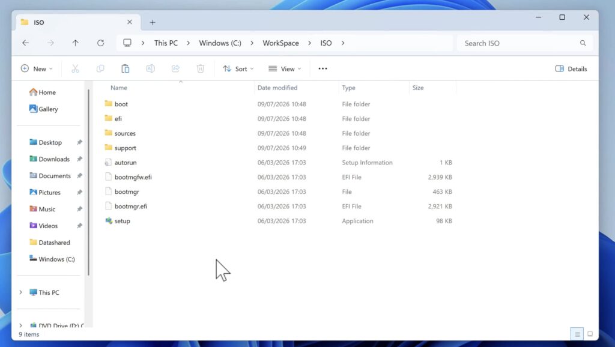This screenshot has width=615, height=347.
Task: Select the bootmgfw.efi file name
Action: pyautogui.click(x=133, y=177)
